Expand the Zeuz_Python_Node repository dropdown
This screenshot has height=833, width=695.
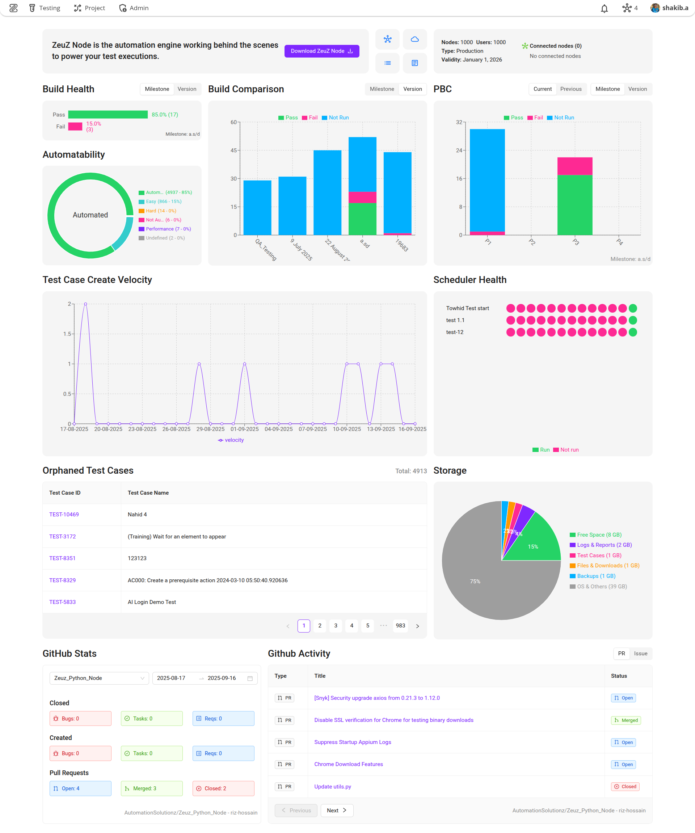(x=99, y=678)
